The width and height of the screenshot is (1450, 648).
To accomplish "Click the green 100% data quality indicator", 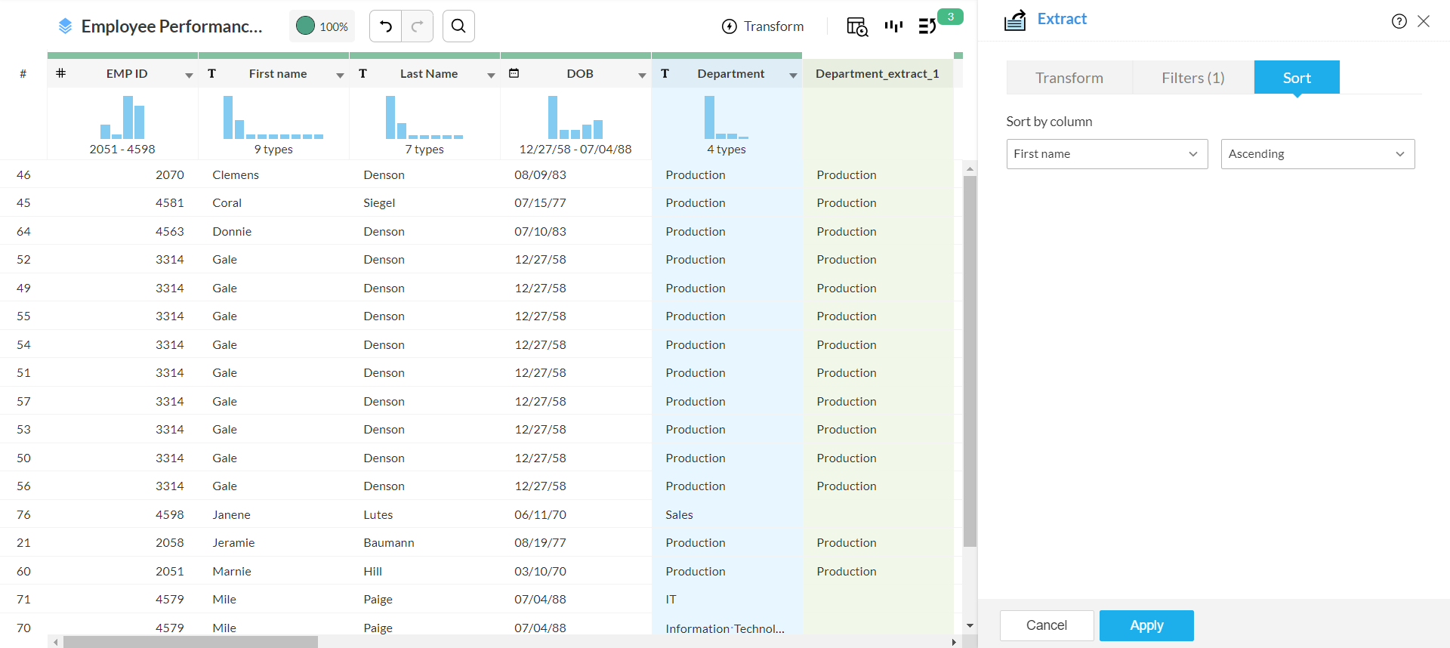I will [x=322, y=26].
